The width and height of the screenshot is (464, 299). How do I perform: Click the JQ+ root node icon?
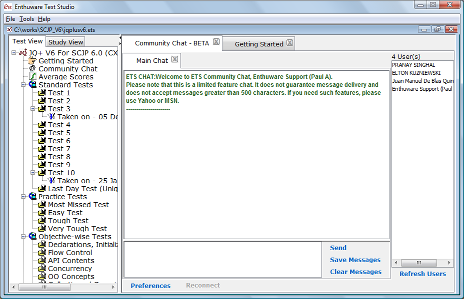pyautogui.click(x=23, y=52)
